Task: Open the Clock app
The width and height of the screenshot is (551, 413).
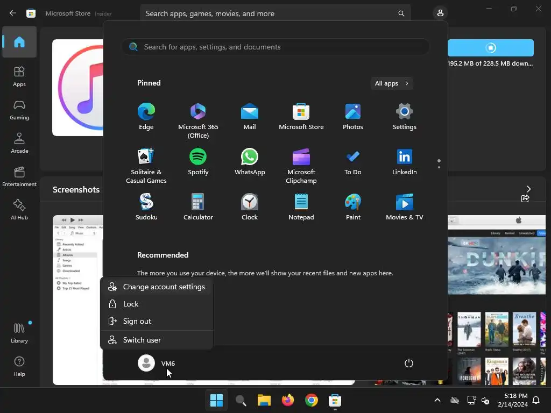Action: point(250,207)
